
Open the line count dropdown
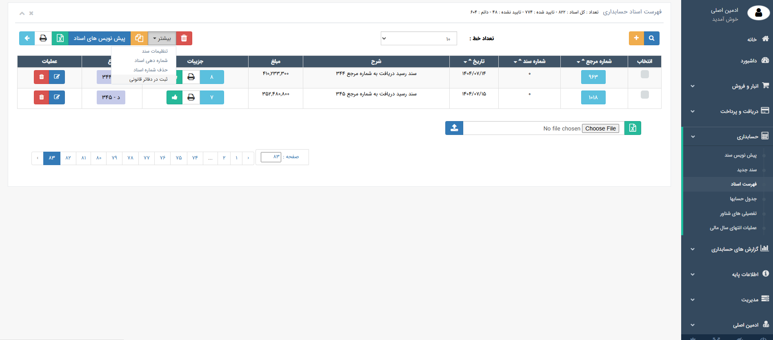coord(418,38)
